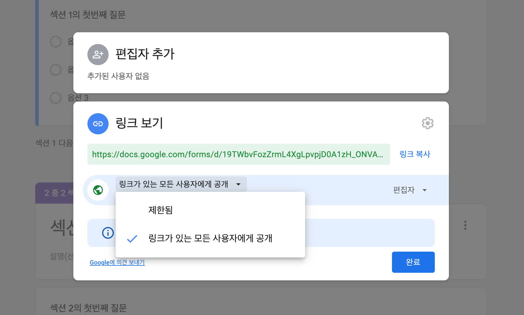Image resolution: width=524 pixels, height=315 pixels.
Task: Select the first option radio button in form
Action: [56, 42]
